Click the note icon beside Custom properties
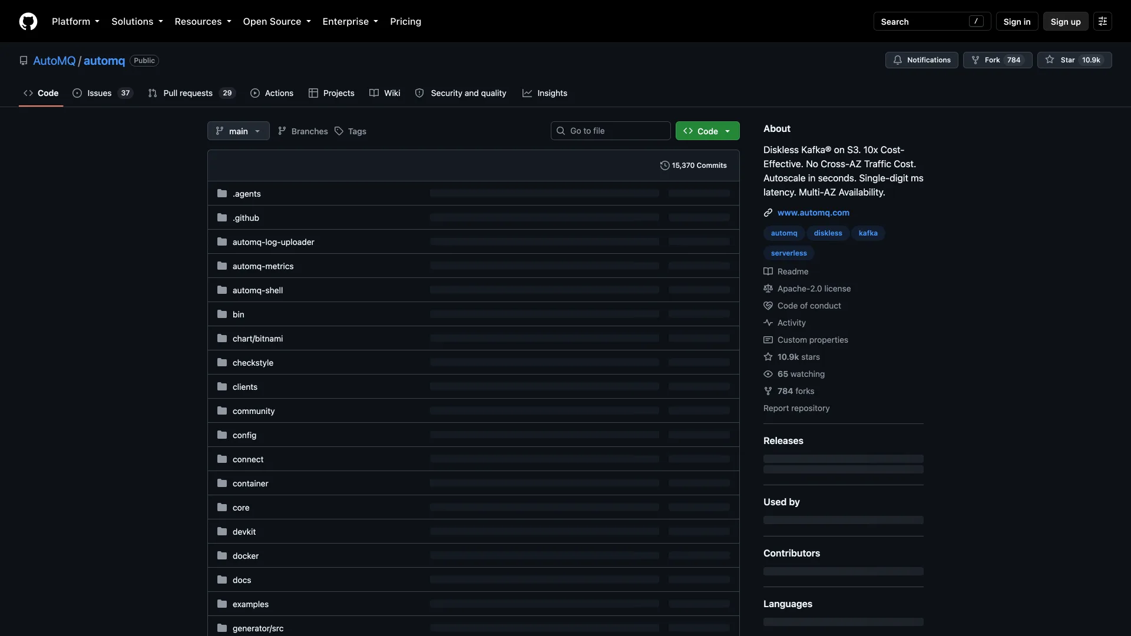1131x636 pixels. [x=768, y=340]
